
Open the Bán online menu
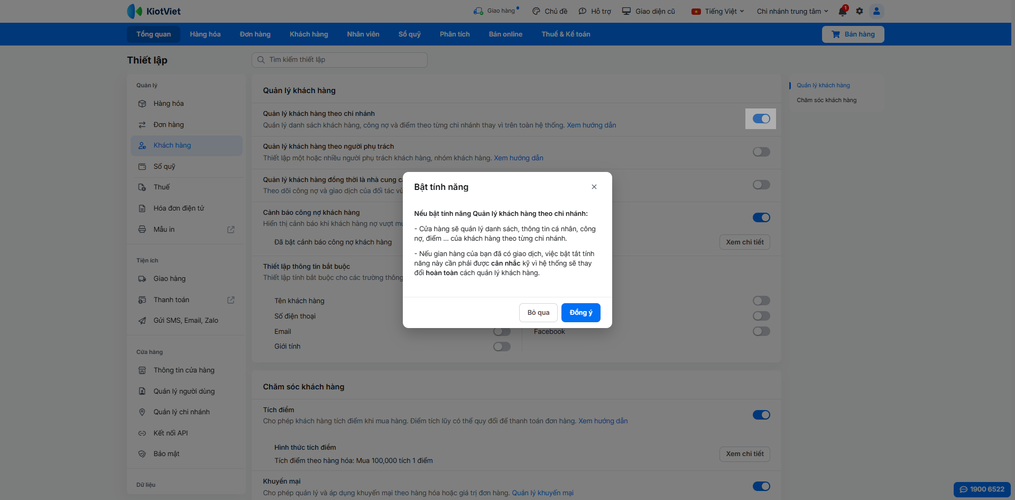[x=505, y=34]
